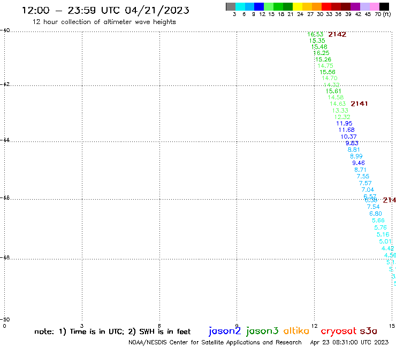
Task: Click the longitude axis label 12
Action: pos(315,326)
